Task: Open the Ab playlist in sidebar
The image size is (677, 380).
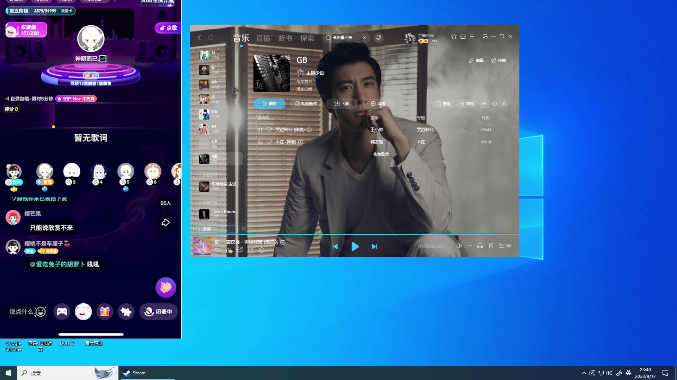Action: (219, 84)
